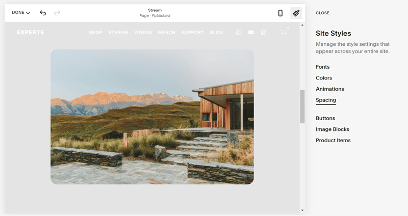Click the redo arrow icon
Viewport: 408px width, 216px height.
[57, 13]
